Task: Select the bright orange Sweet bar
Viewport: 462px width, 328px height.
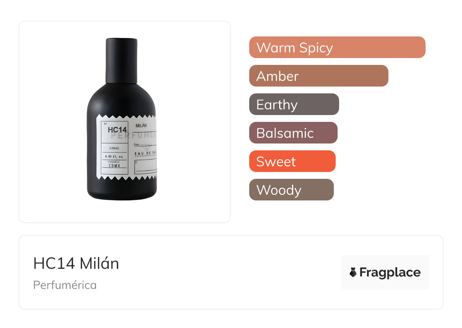Action: click(x=292, y=161)
